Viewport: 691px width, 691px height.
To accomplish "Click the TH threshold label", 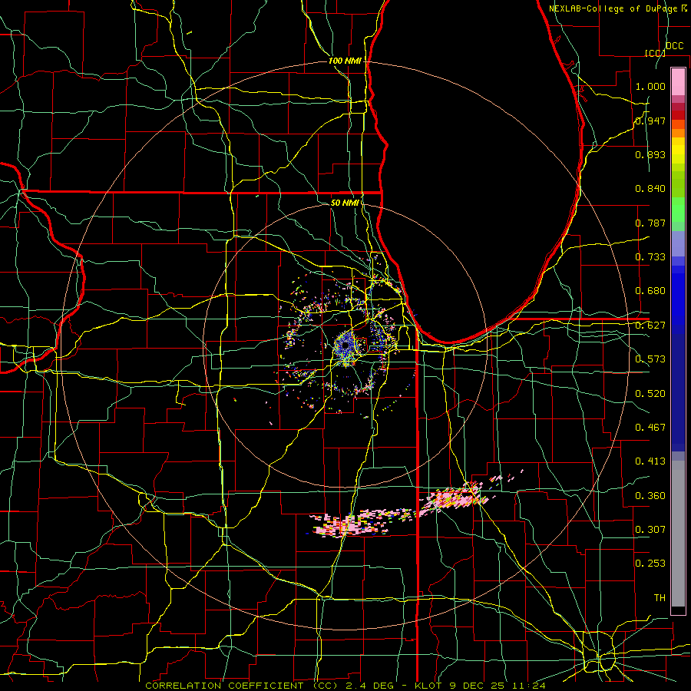I will tap(660, 598).
